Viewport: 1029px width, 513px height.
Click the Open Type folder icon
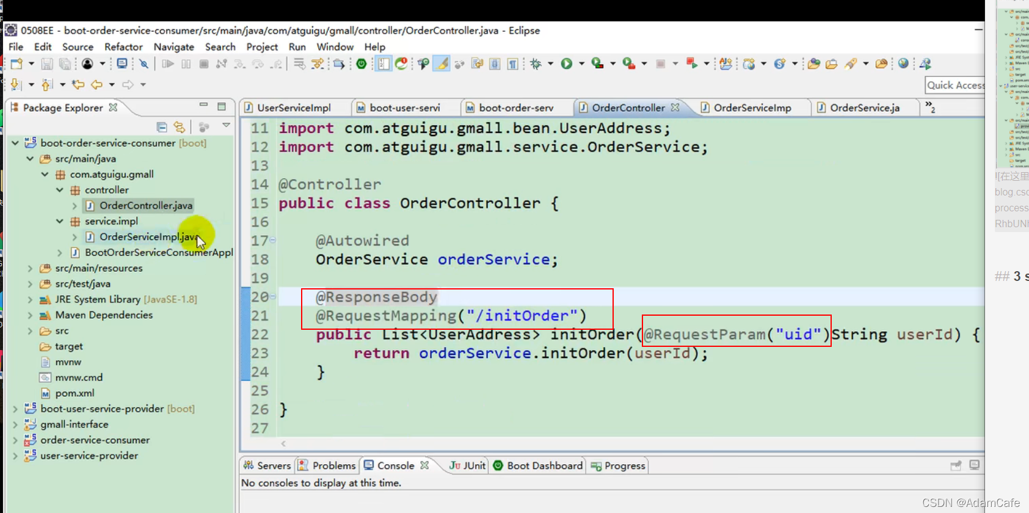[813, 64]
